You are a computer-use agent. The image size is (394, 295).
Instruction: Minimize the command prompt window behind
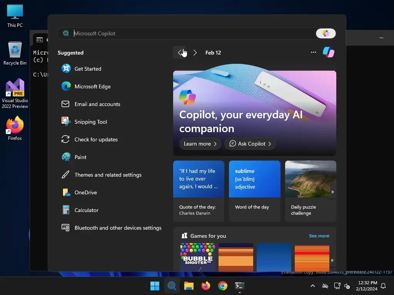[x=381, y=38]
